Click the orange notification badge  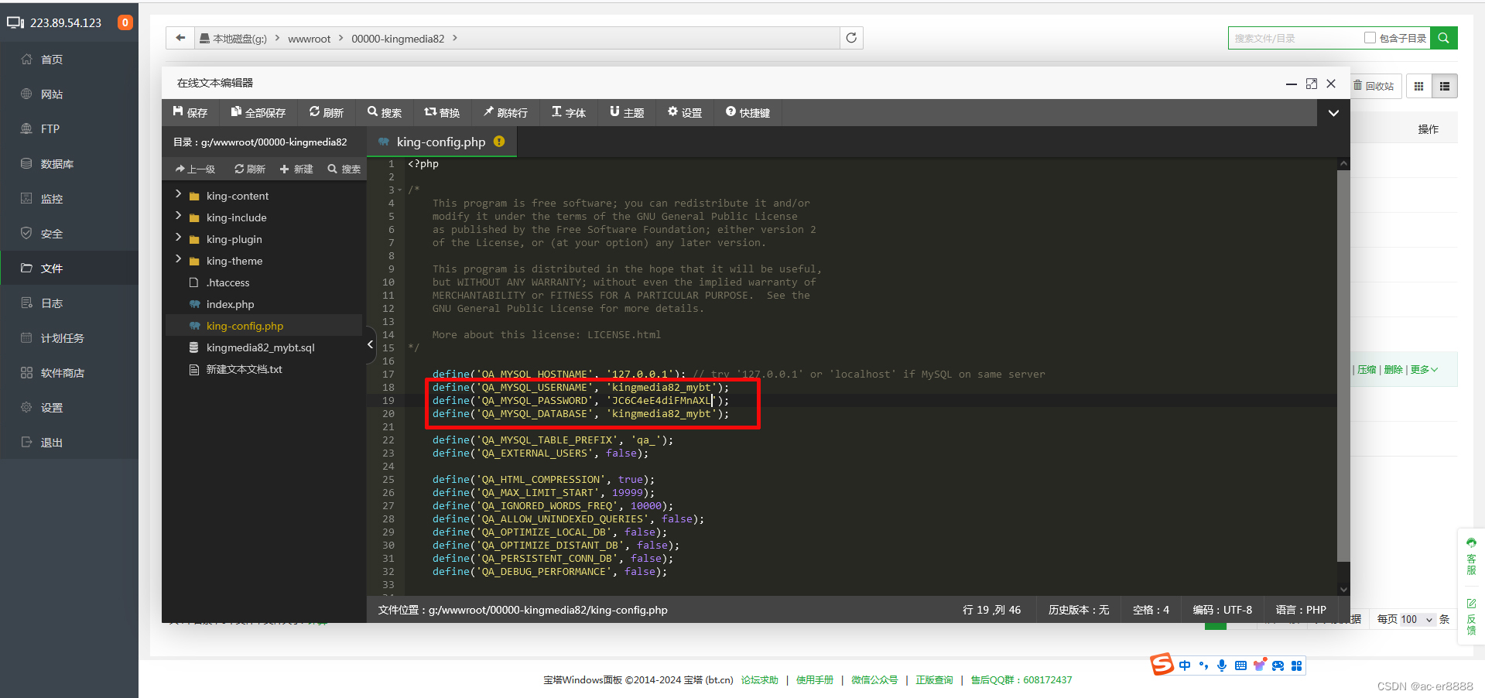click(x=125, y=22)
